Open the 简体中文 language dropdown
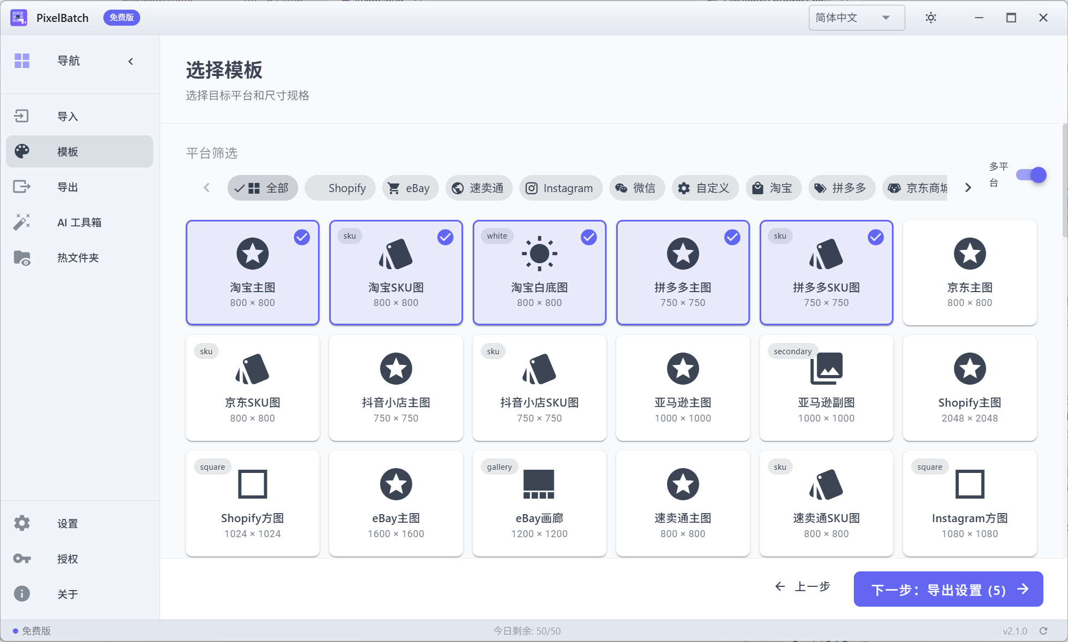This screenshot has width=1068, height=642. click(857, 18)
